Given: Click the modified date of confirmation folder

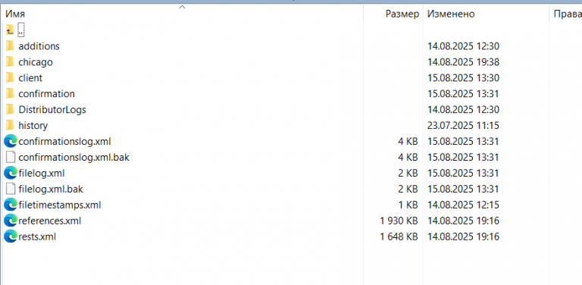Looking at the screenshot, I should [x=463, y=94].
